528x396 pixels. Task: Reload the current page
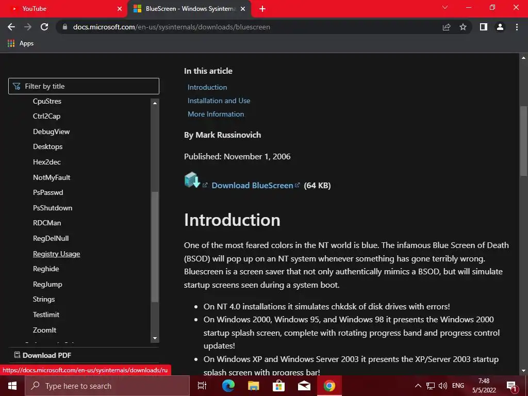tap(44, 27)
